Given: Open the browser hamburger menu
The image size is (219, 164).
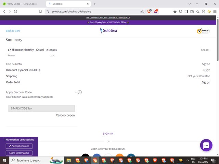Looking at the screenshot, I should tap(215, 12).
